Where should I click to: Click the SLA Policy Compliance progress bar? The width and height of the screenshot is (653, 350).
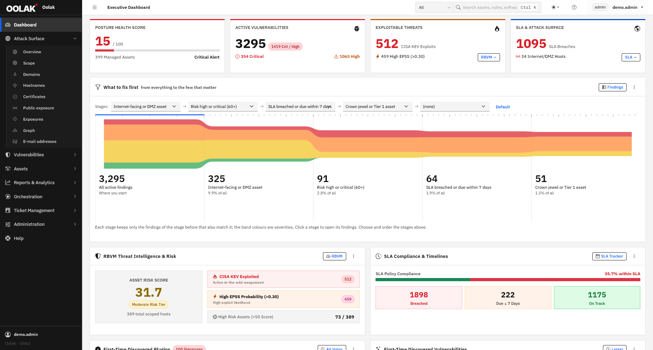pyautogui.click(x=508, y=280)
